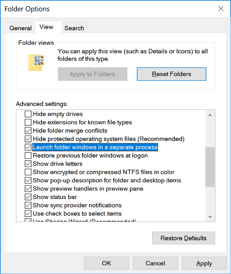Screen dimensions: 231x274
Task: Switch to the Search tab
Action: click(x=74, y=28)
